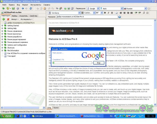This screenshot has width=157, height=124.
Task: Align text right
Action: 128,13
